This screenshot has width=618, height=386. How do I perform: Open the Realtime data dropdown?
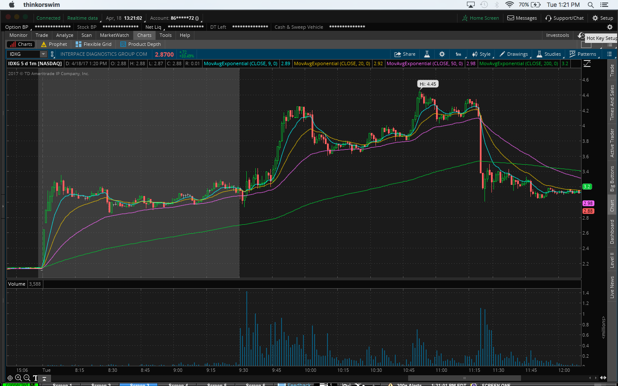(x=83, y=18)
